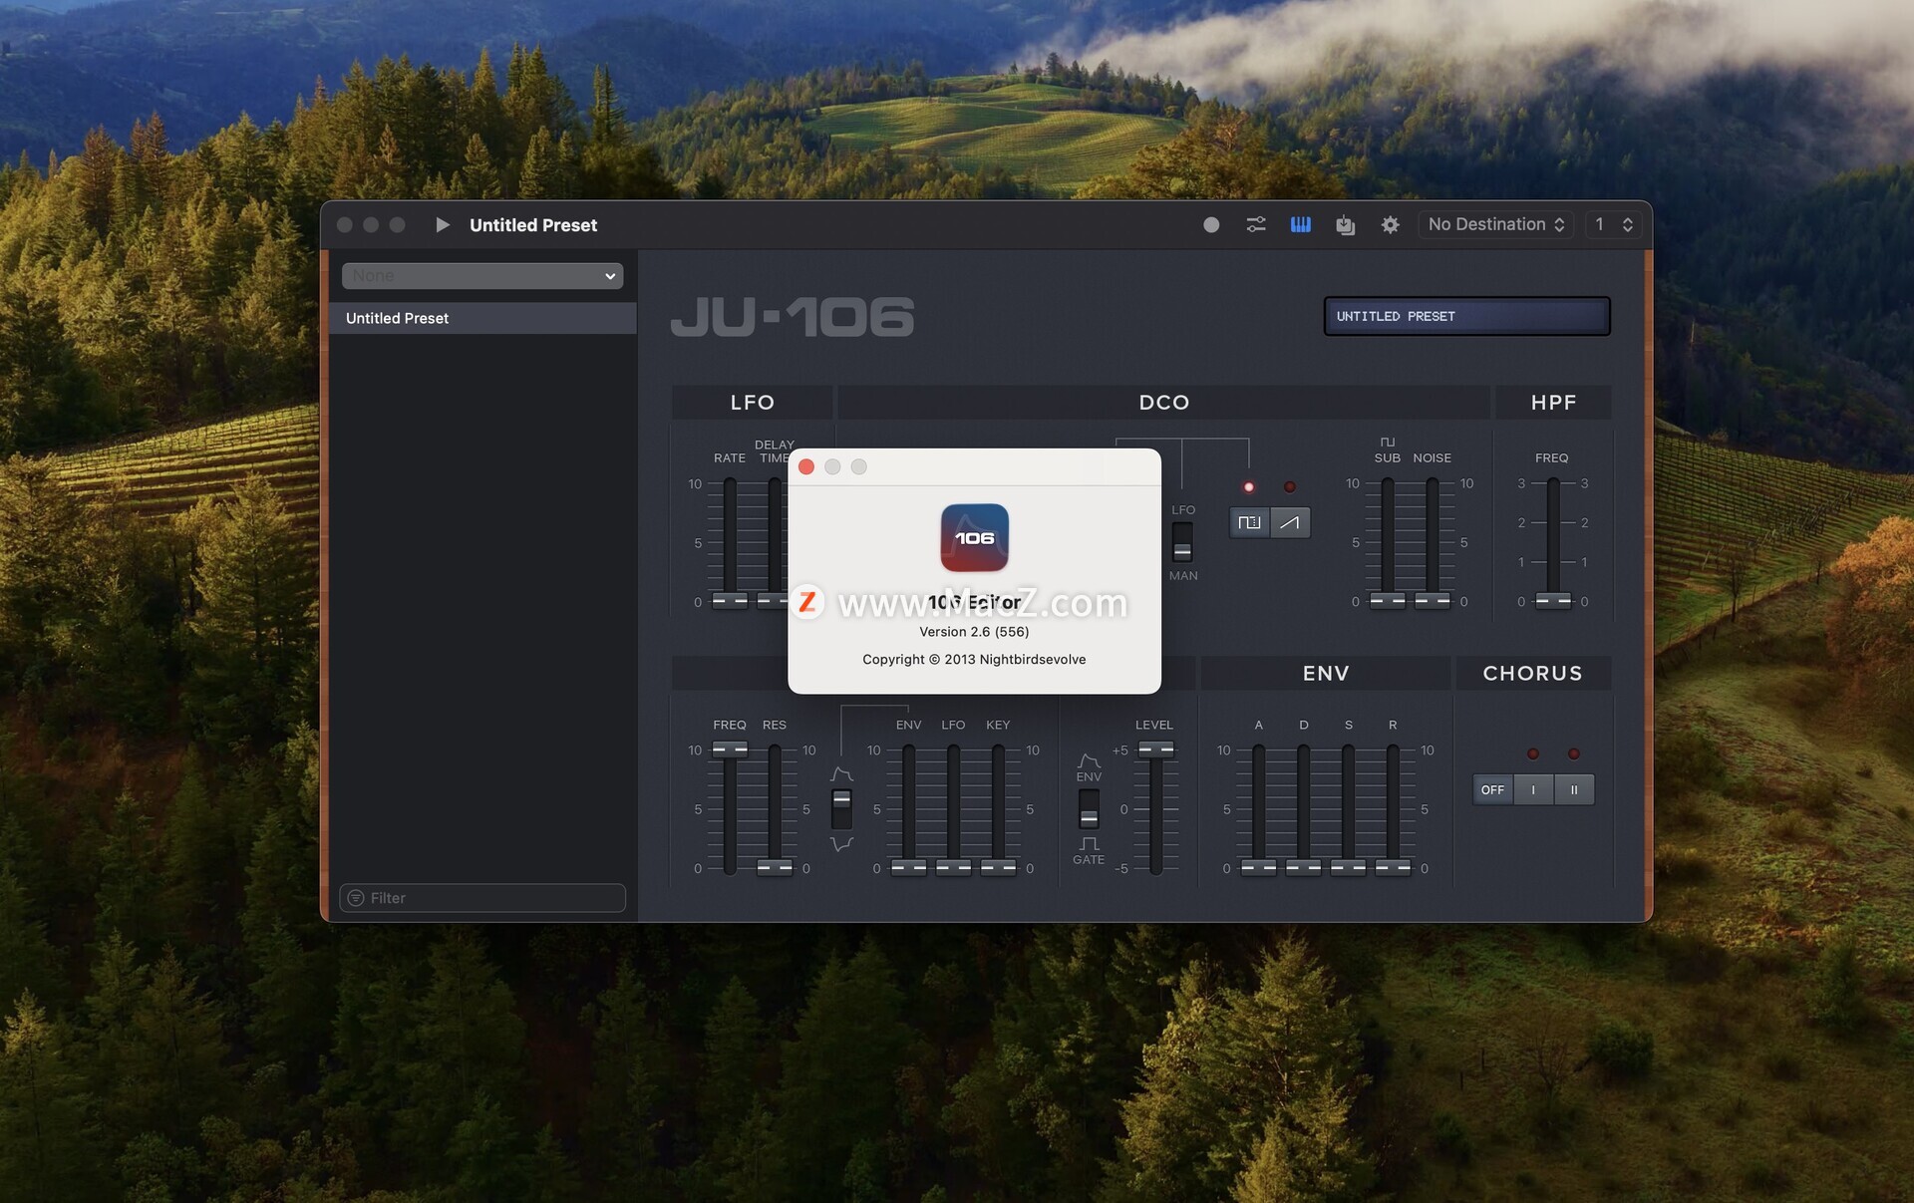Click the Filter search field
The height and width of the screenshot is (1203, 1914).
(x=482, y=898)
